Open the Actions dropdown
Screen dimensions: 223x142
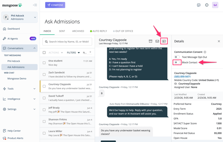click(x=56, y=52)
